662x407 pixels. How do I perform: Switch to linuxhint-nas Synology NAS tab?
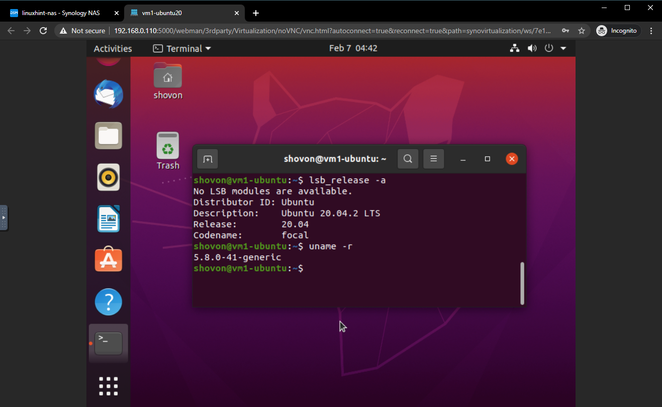(x=61, y=13)
